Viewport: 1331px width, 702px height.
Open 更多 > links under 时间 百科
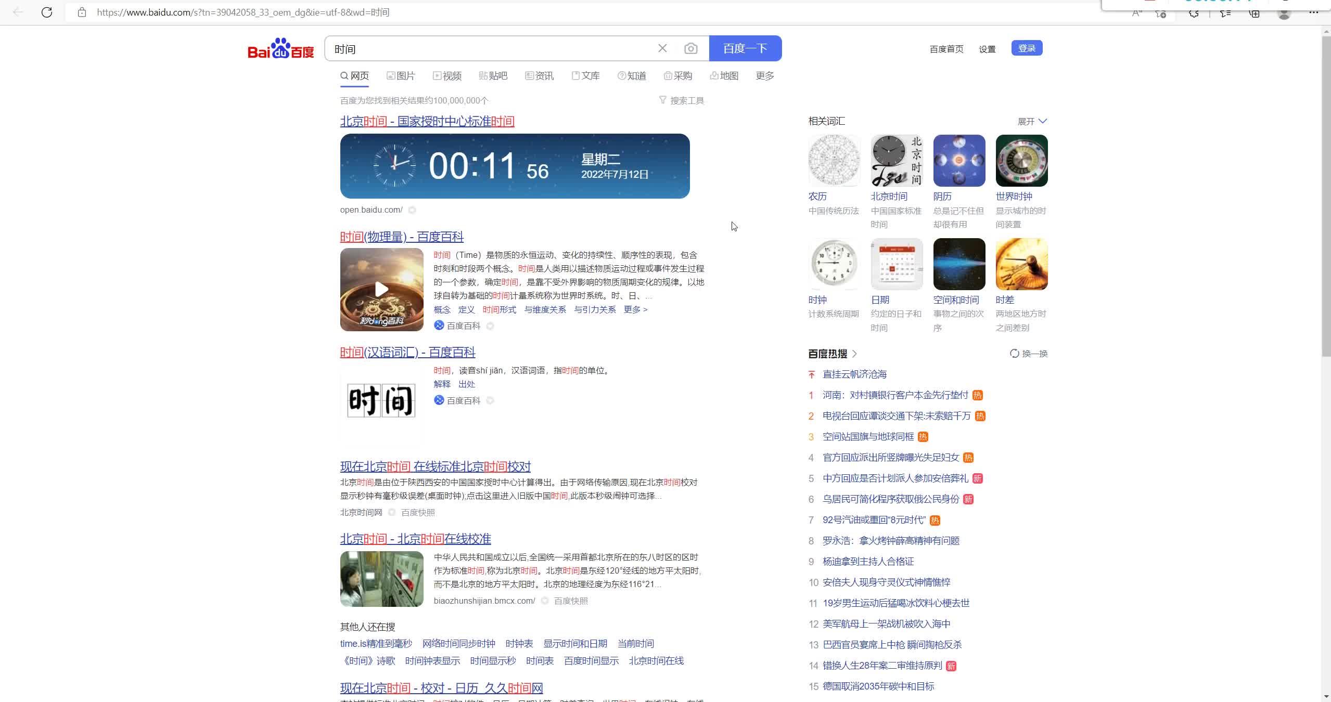tap(635, 309)
